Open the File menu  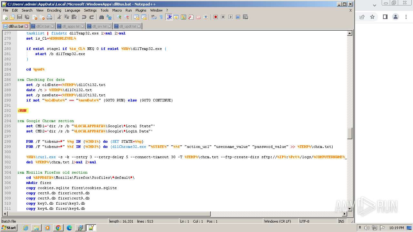coord(5,10)
